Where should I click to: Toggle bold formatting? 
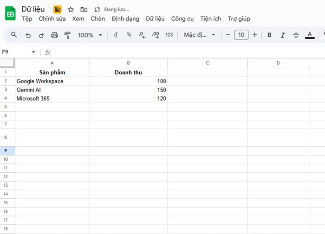coord(269,35)
